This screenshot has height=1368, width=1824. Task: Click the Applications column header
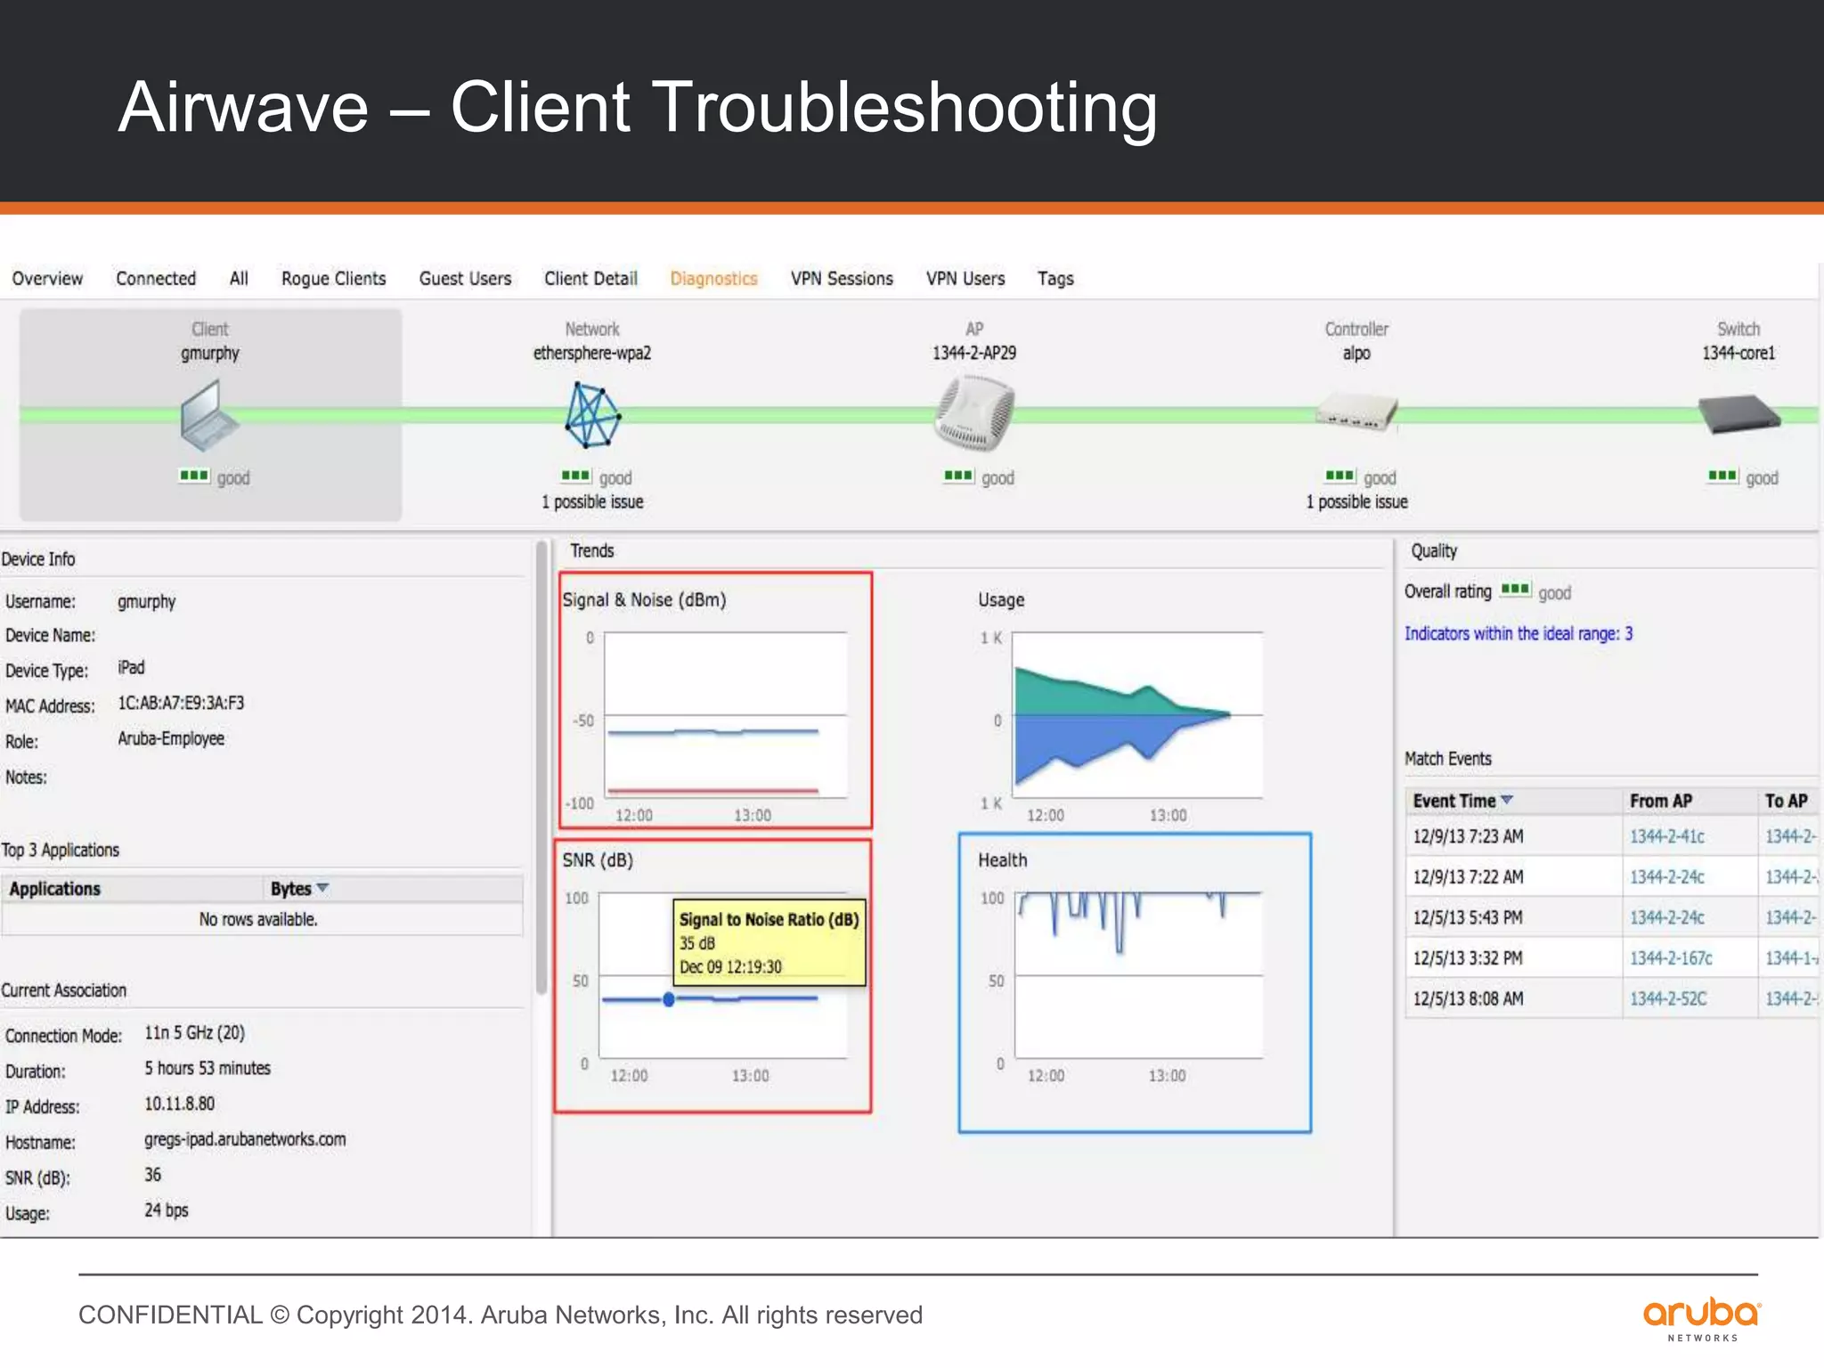(134, 889)
